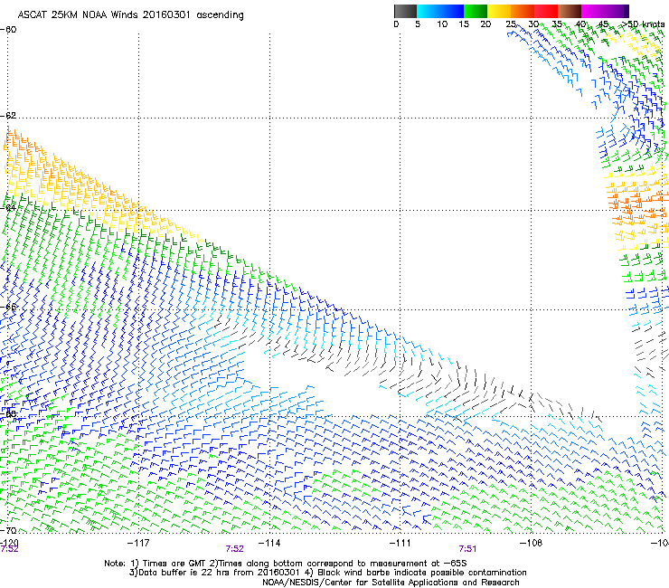The image size is (669, 588).
Task: Click the green 15-20 knots legend color
Action: (476, 11)
